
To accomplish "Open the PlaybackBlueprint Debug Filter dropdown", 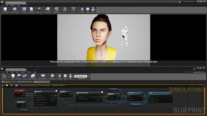I will tap(81, 76).
